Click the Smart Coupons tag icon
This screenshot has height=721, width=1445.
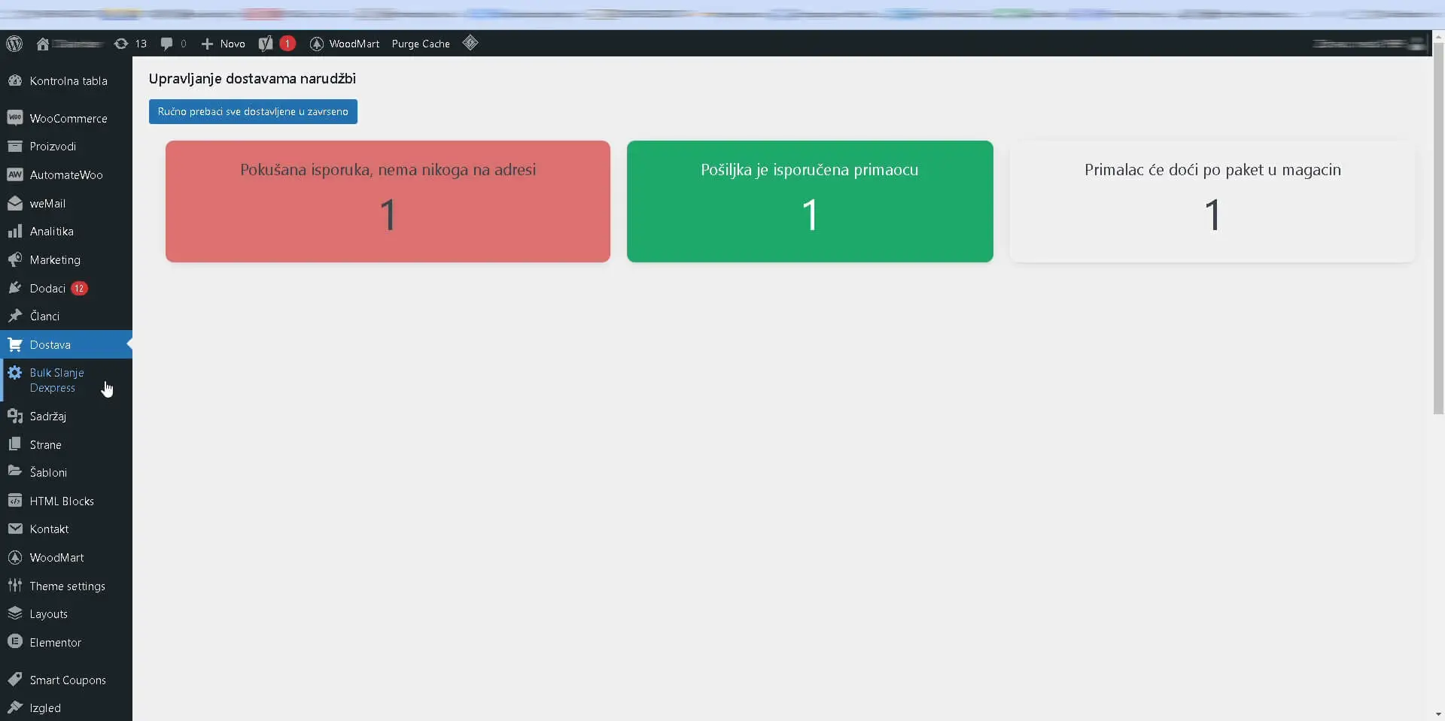pos(15,680)
